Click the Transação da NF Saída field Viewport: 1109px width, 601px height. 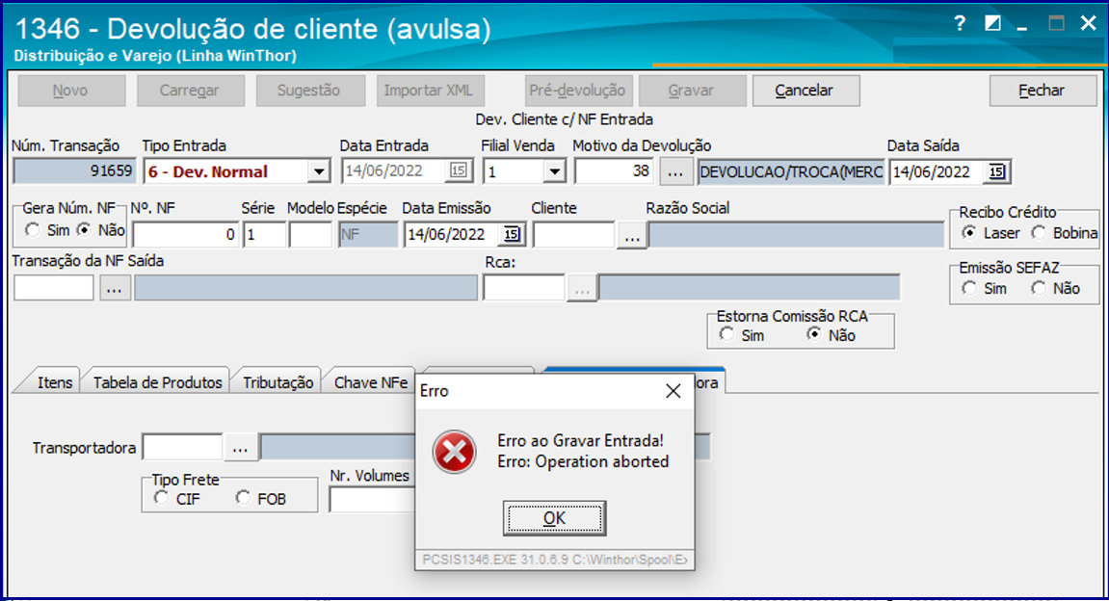click(x=54, y=289)
